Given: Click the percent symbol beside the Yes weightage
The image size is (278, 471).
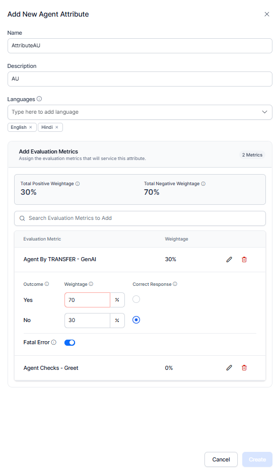Looking at the screenshot, I should tap(117, 300).
